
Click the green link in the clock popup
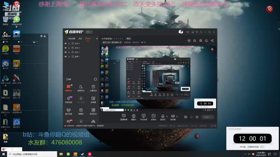point(262,147)
